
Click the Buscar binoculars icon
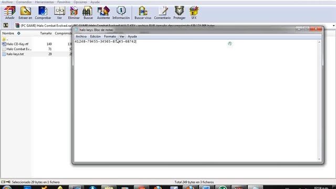point(88,10)
